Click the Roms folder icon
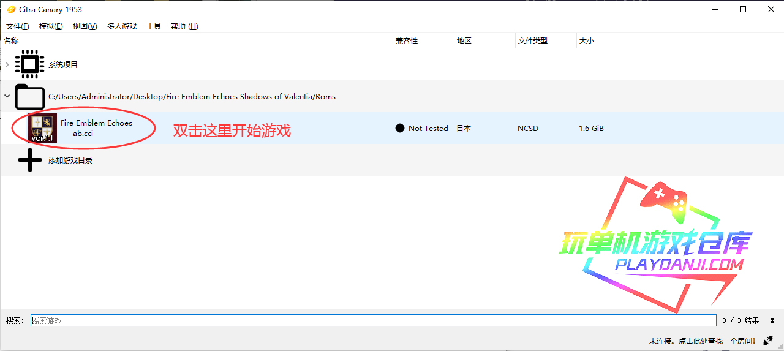Viewport: 784px width, 351px height. click(x=29, y=97)
